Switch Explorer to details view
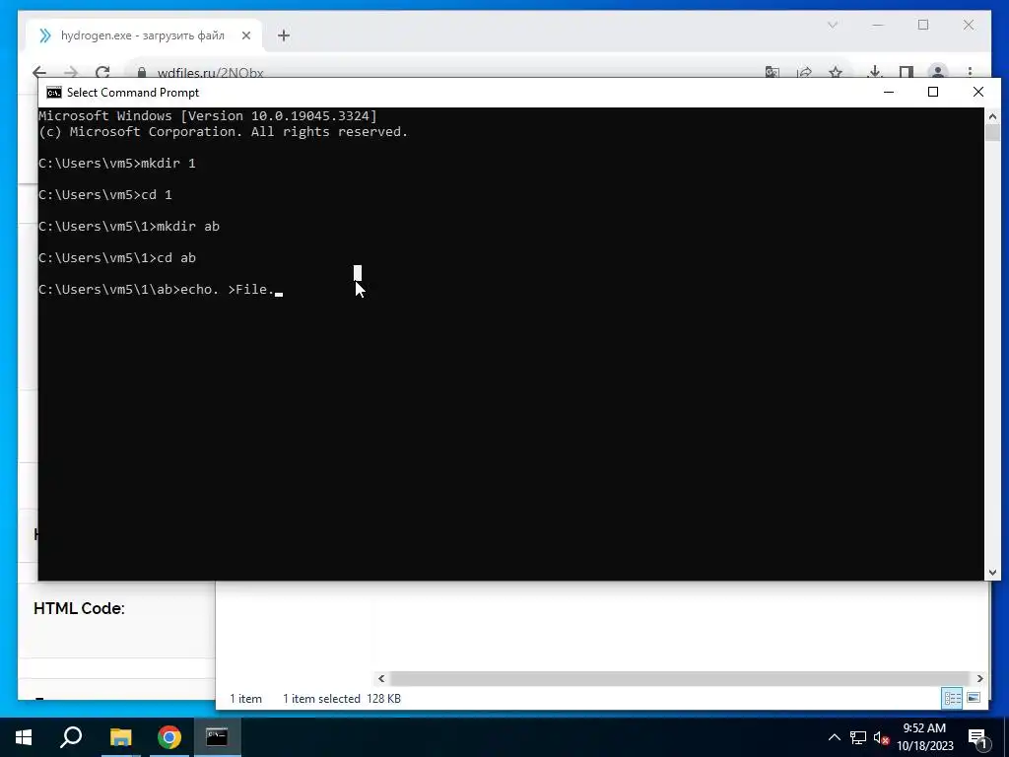 coord(953,698)
